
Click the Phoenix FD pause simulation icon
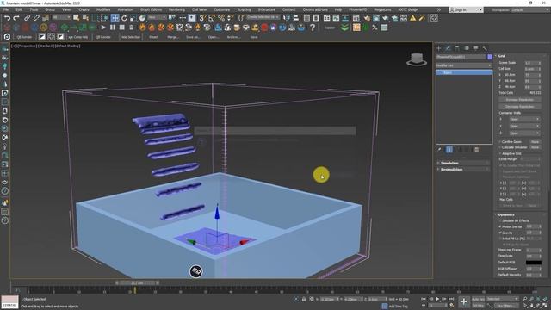(x=113, y=28)
